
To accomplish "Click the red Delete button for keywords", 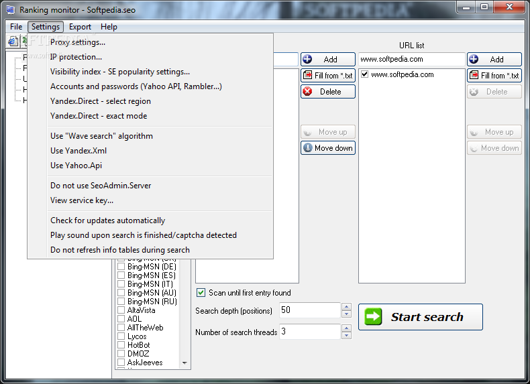I will [328, 92].
